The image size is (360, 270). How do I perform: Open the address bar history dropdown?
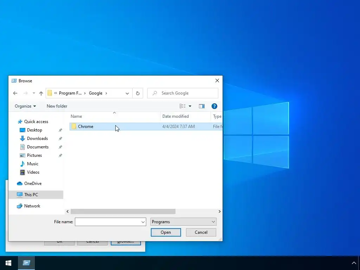(127, 93)
